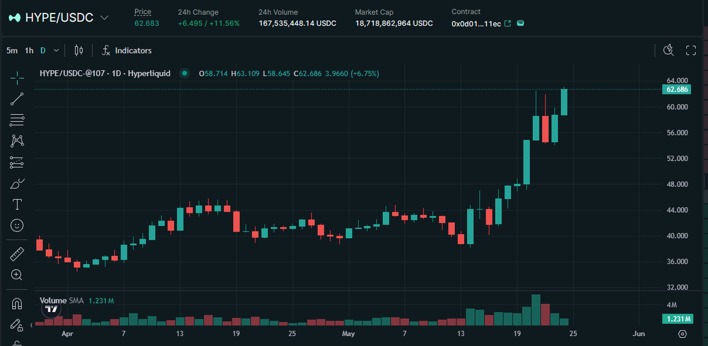Click the 1.231M volume axis tag
The image size is (708, 346).
[x=677, y=319]
